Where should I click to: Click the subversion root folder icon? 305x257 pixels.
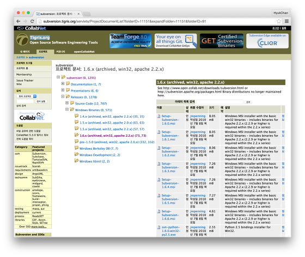[63, 77]
